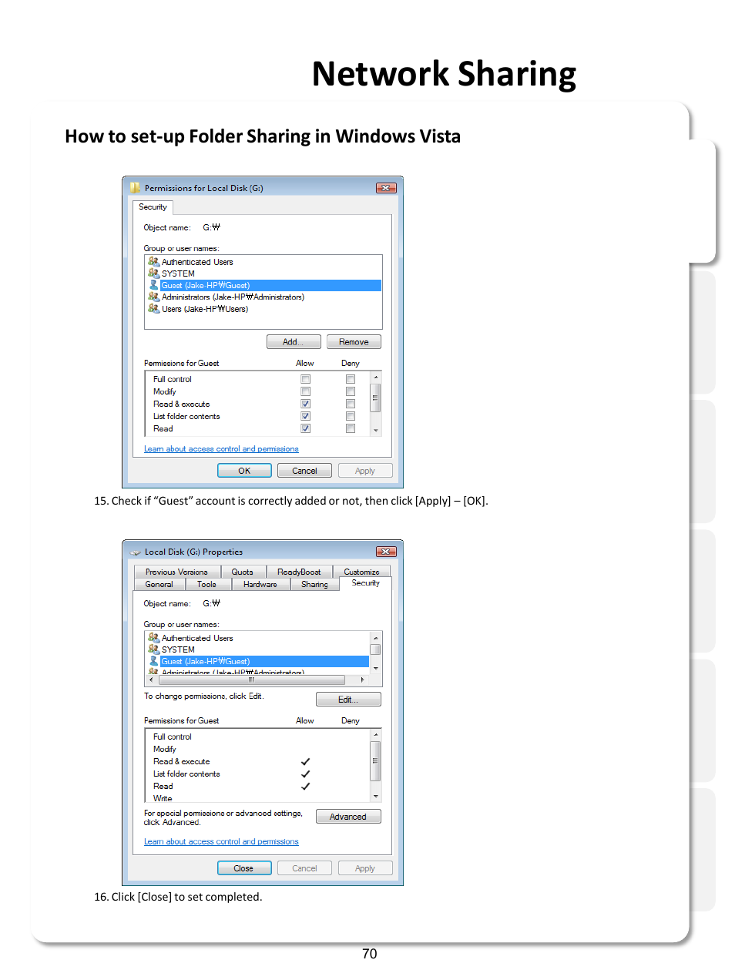Click the Remove button
The width and height of the screenshot is (735, 980).
(x=354, y=342)
